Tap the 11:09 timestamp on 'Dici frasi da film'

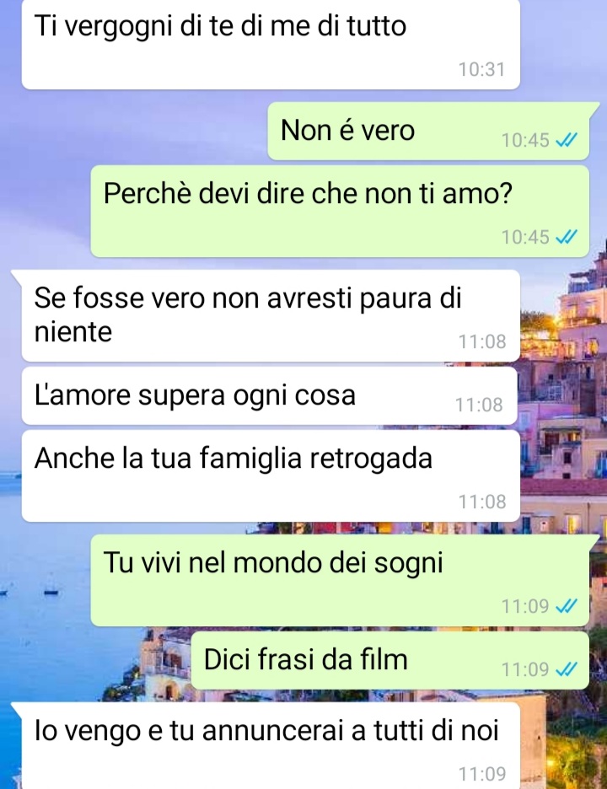tap(525, 669)
